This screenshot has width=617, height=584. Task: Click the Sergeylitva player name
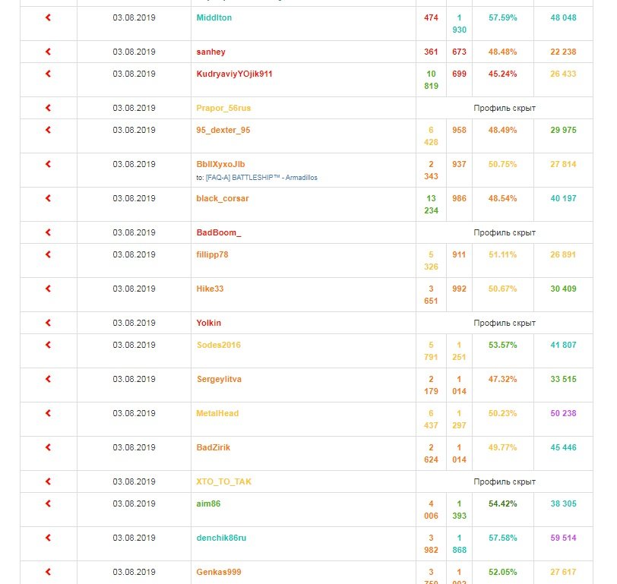click(x=219, y=380)
